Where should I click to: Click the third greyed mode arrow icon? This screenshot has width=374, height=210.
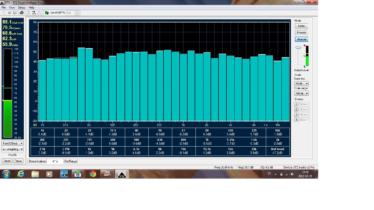(39, 13)
